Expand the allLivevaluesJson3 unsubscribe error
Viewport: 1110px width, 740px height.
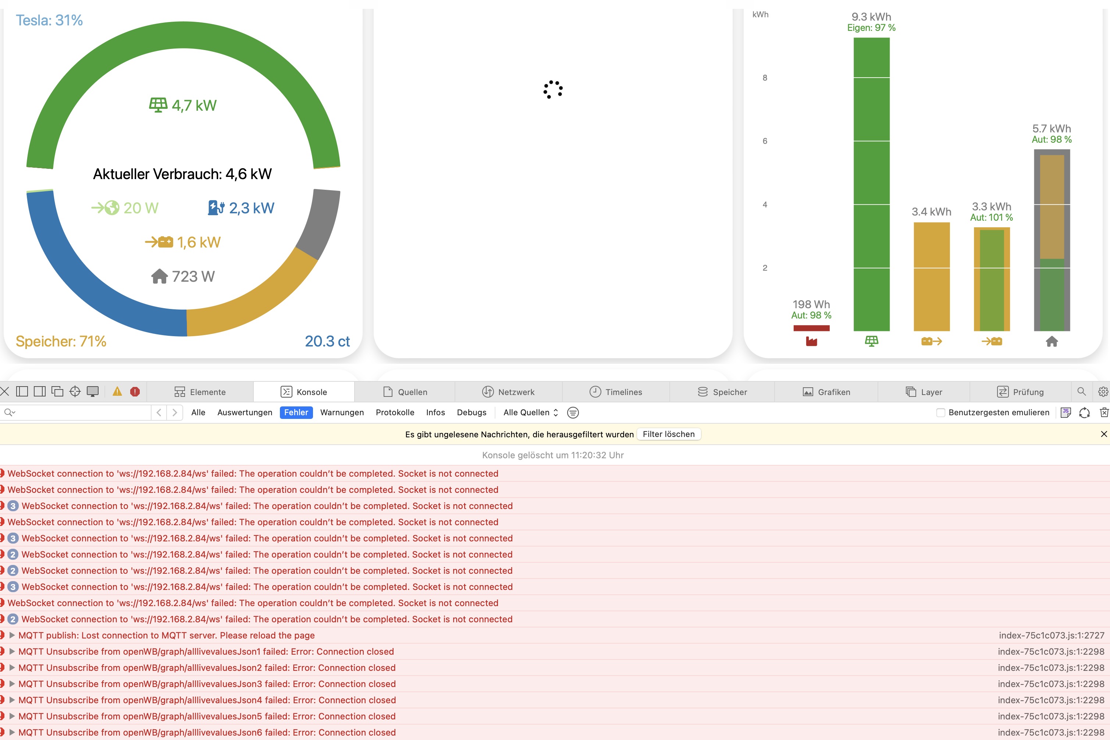pyautogui.click(x=12, y=684)
